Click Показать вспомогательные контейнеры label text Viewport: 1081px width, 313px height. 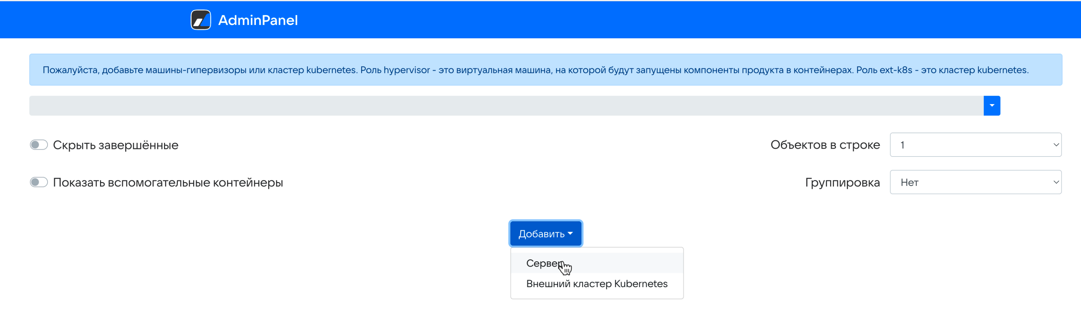pyautogui.click(x=168, y=182)
